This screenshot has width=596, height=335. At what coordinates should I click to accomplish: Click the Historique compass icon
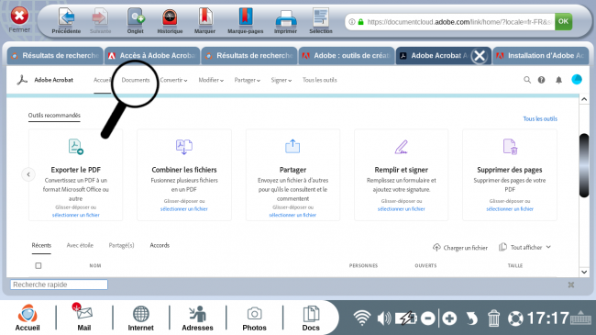tap(170, 17)
